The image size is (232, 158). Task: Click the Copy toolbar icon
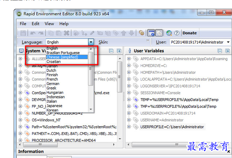(x=51, y=33)
